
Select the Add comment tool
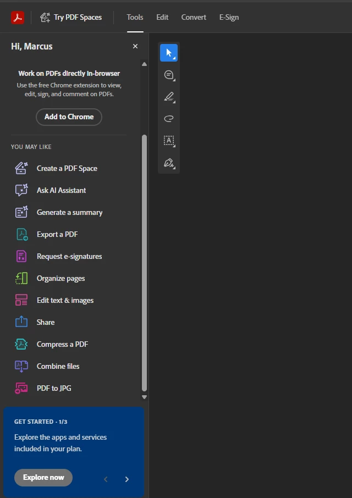pyautogui.click(x=169, y=75)
